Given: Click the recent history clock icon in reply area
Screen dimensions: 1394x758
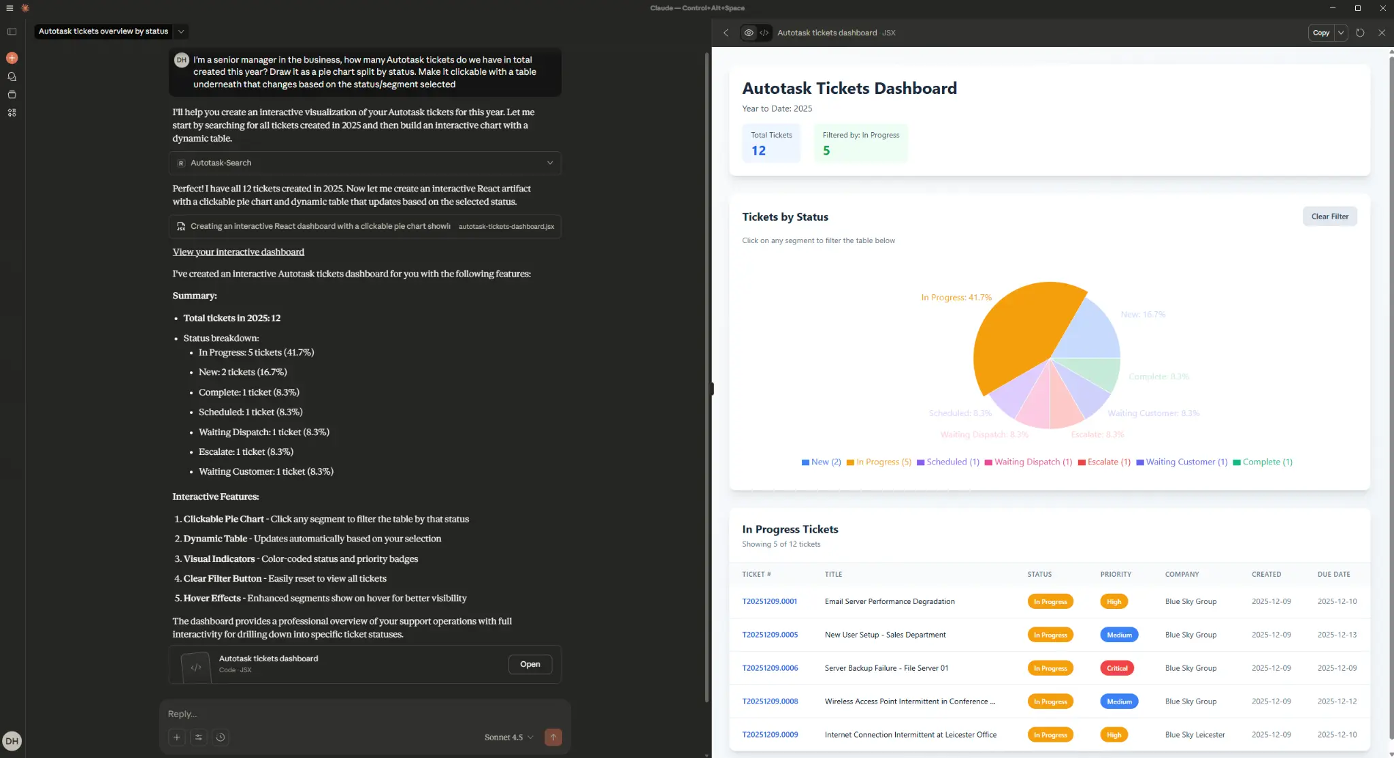Looking at the screenshot, I should click(221, 737).
